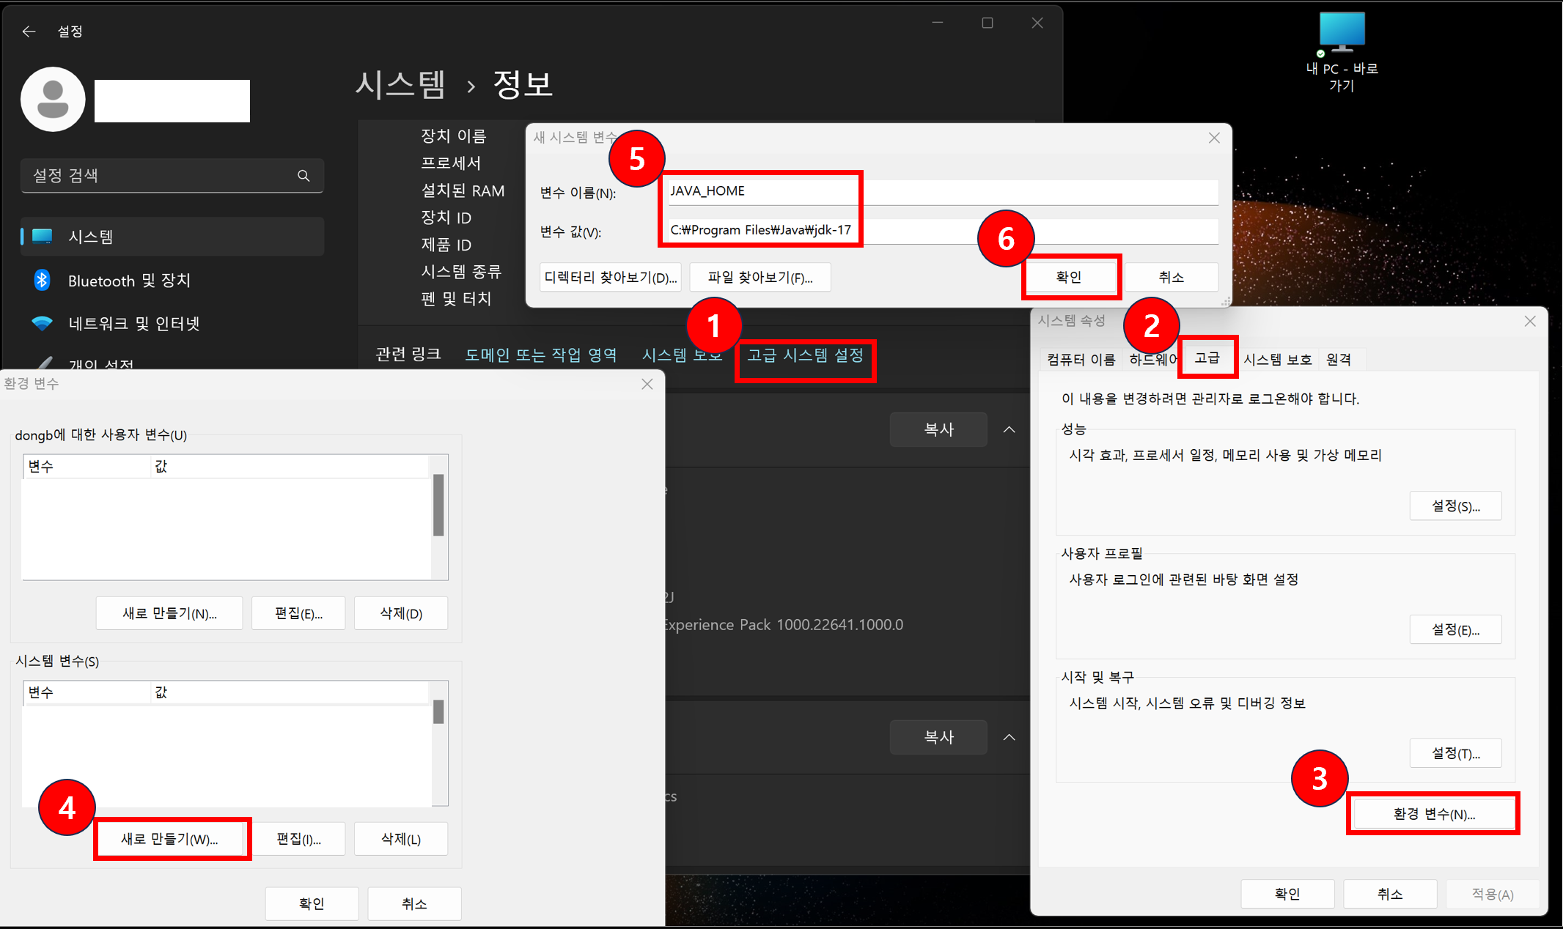
Task: Click the 환경 변수(N)... button
Action: coord(1433,814)
